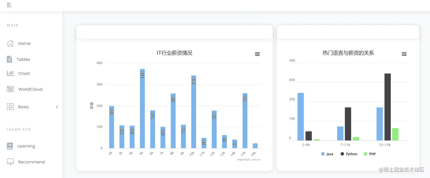Click the PHP bar in 7-11k group
This screenshot has height=178, width=430.
[356, 139]
